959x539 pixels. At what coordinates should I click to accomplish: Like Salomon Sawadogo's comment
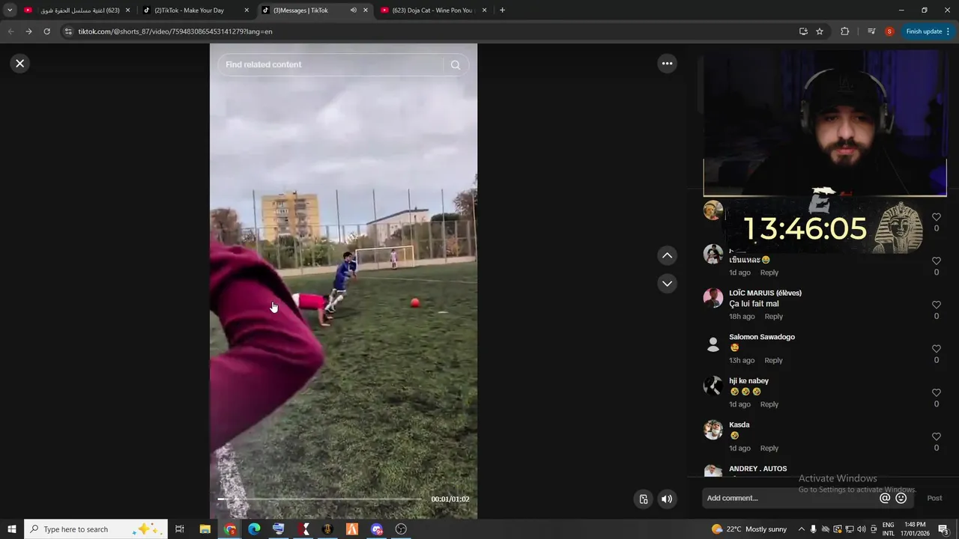[936, 349]
